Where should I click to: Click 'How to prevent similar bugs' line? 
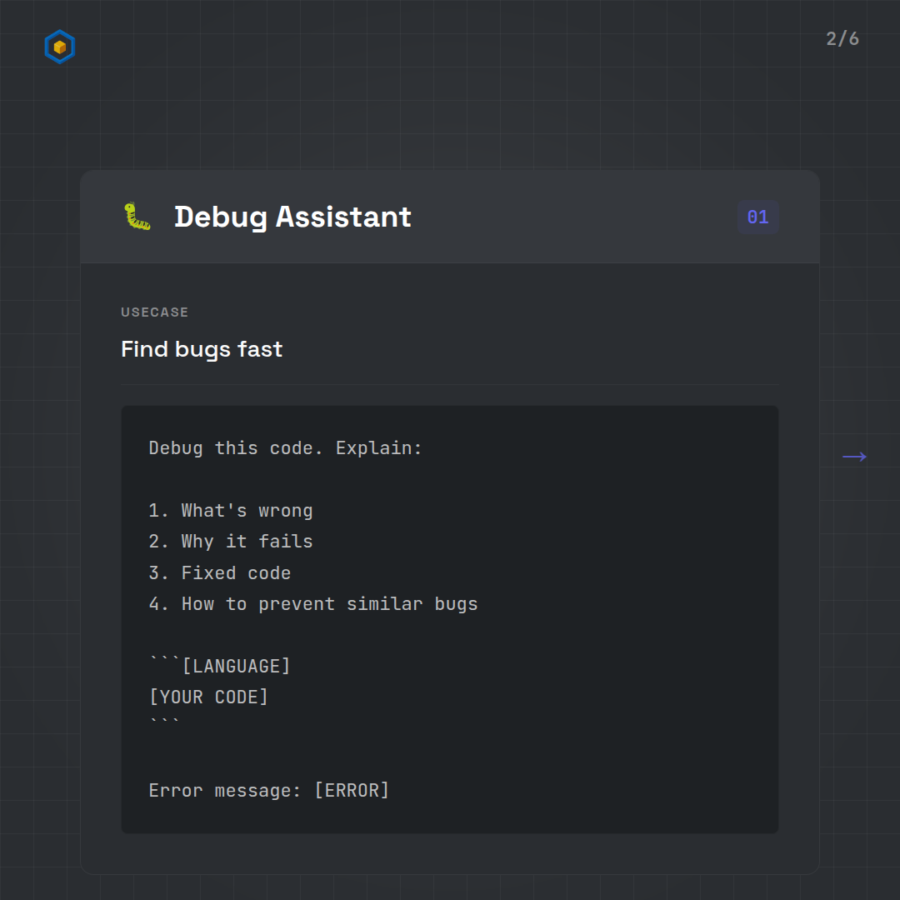click(313, 604)
